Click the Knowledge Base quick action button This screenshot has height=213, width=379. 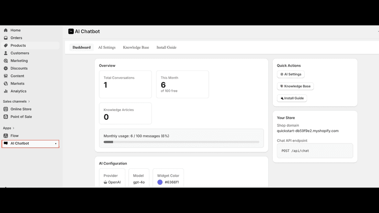coord(295,86)
